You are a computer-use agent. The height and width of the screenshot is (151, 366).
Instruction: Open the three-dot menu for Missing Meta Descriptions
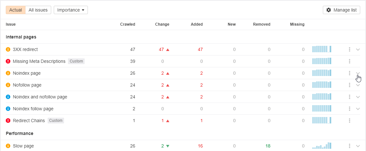[x=350, y=61]
